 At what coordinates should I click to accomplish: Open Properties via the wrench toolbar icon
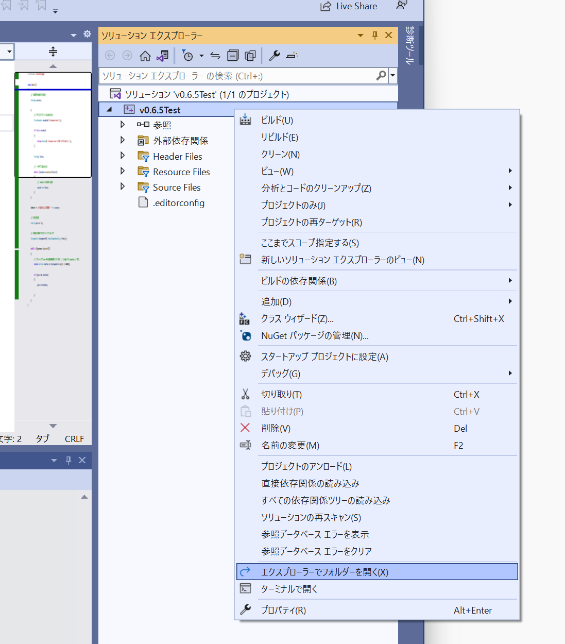(275, 56)
